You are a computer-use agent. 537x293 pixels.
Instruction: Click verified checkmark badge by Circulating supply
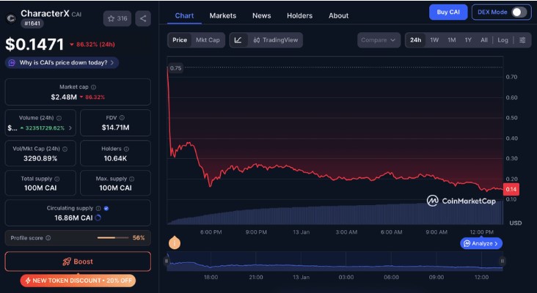(106, 208)
